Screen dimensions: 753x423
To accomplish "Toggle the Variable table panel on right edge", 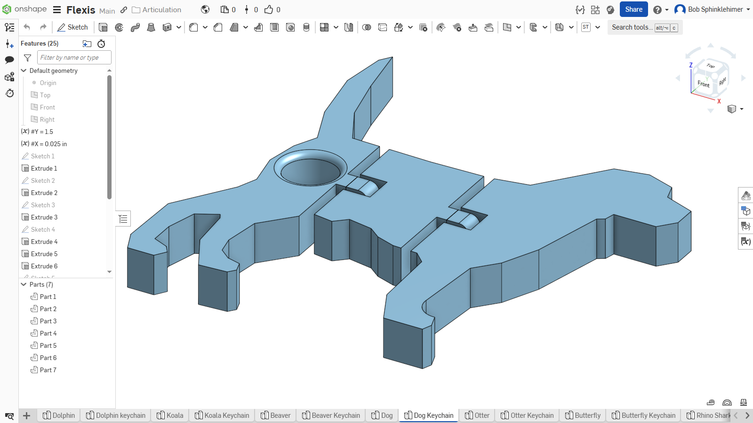I will [745, 242].
